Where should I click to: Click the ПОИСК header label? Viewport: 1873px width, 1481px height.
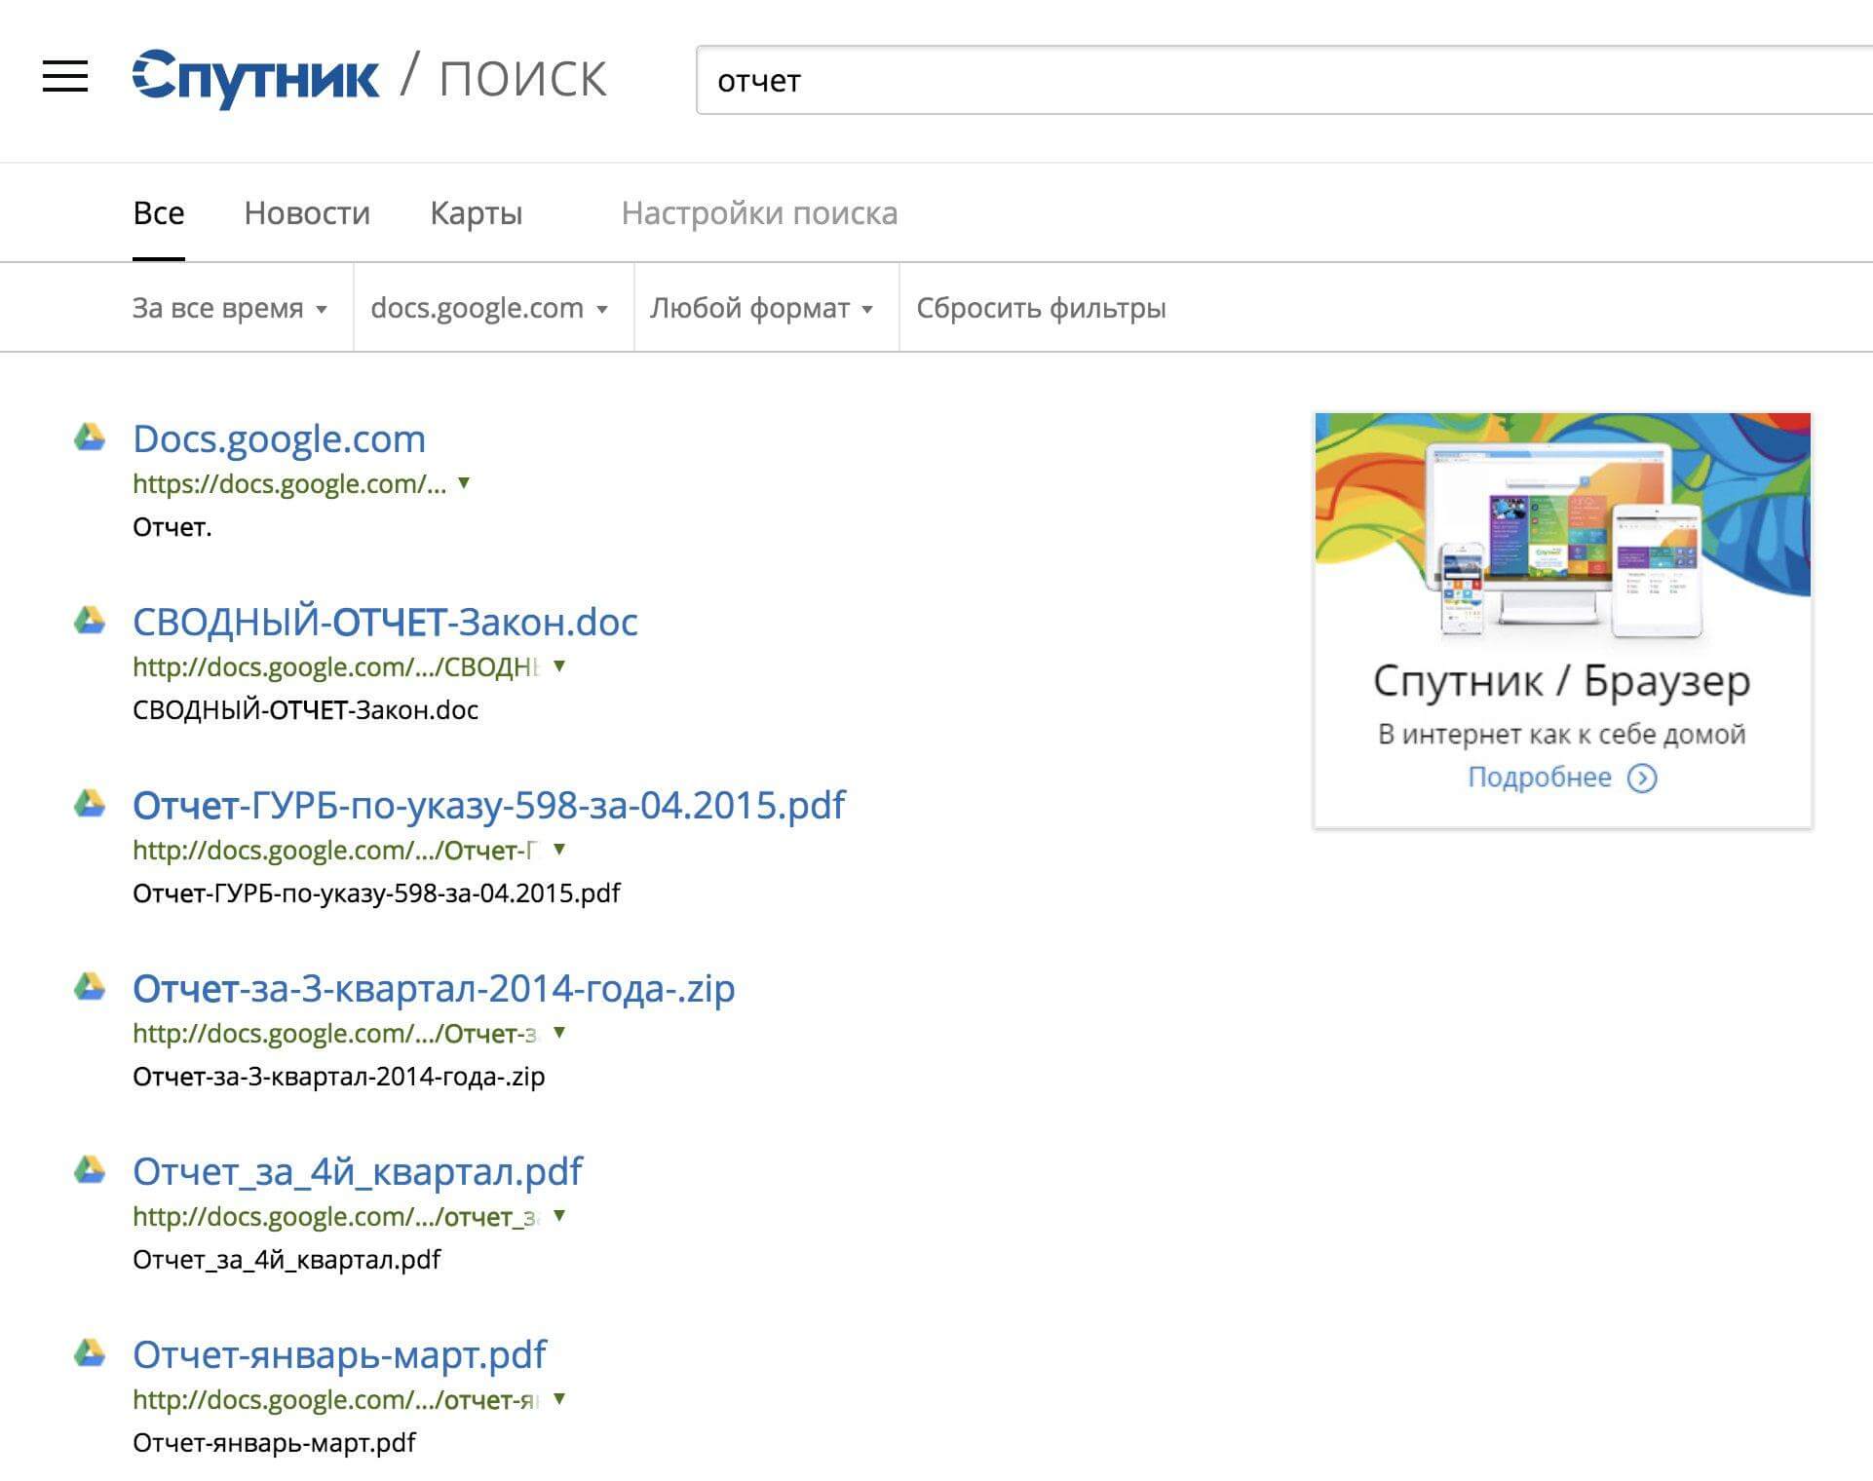[x=523, y=79]
